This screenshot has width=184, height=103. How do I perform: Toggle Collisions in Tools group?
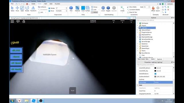42,7
